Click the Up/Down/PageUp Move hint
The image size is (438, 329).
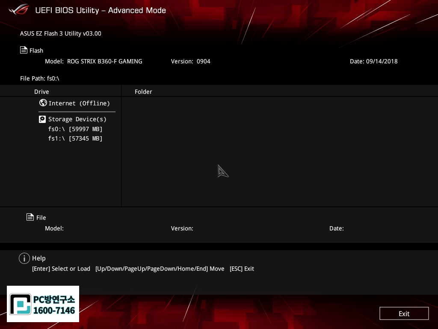160,269
